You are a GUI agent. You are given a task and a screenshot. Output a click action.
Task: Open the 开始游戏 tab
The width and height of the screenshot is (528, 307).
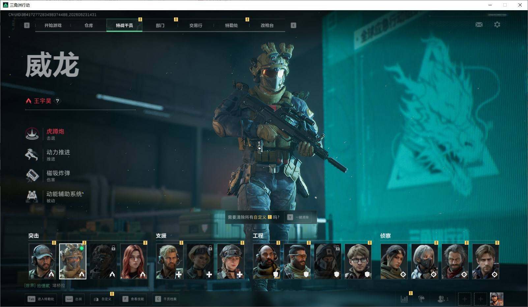click(x=53, y=25)
